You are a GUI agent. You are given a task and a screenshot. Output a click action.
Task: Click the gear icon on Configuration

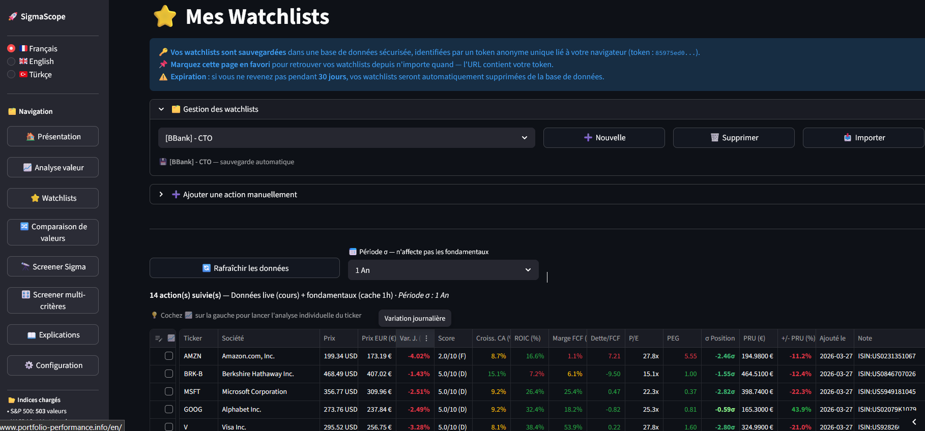[x=29, y=365]
